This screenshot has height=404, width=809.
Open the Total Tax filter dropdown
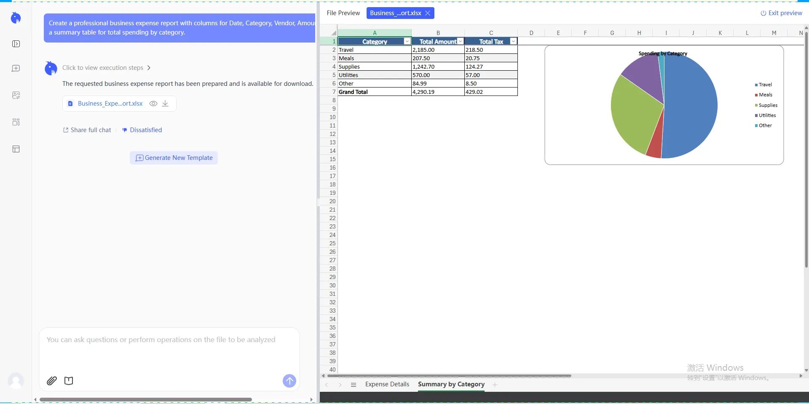click(x=513, y=41)
